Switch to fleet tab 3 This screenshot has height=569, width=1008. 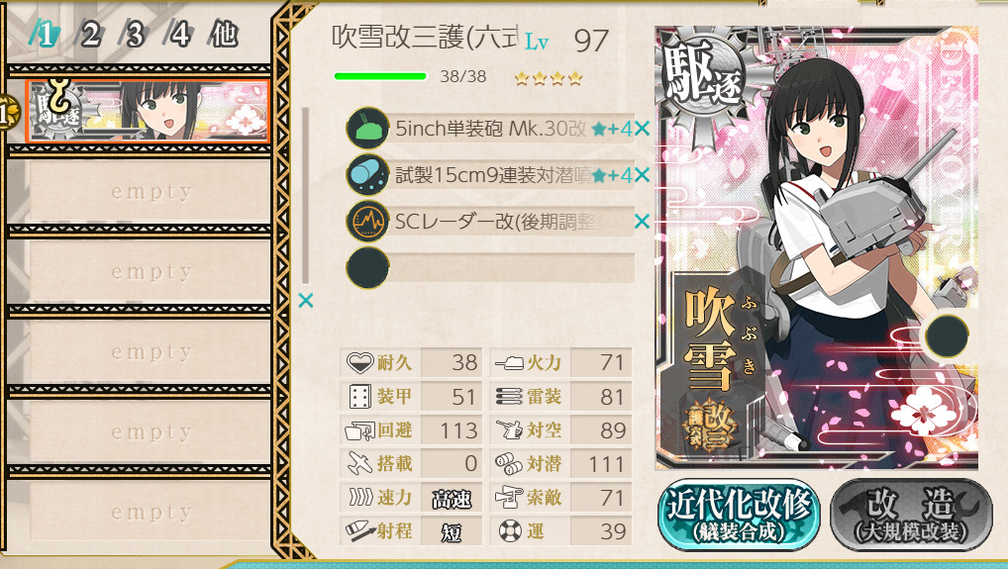pyautogui.click(x=135, y=34)
